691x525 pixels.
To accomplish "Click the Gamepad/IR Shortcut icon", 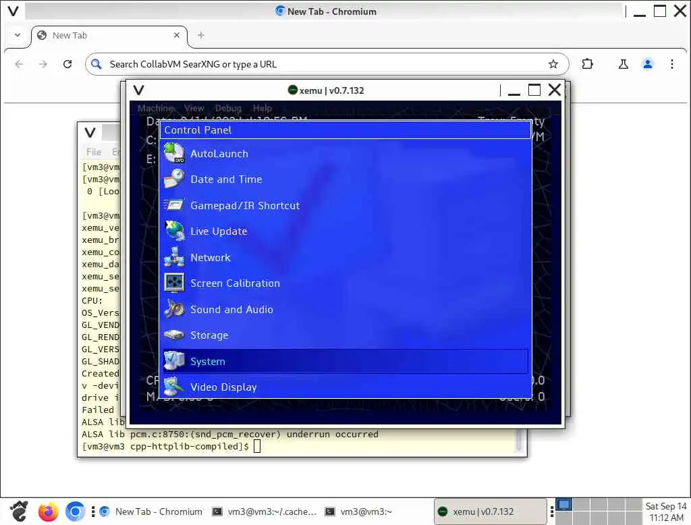I will (x=174, y=205).
